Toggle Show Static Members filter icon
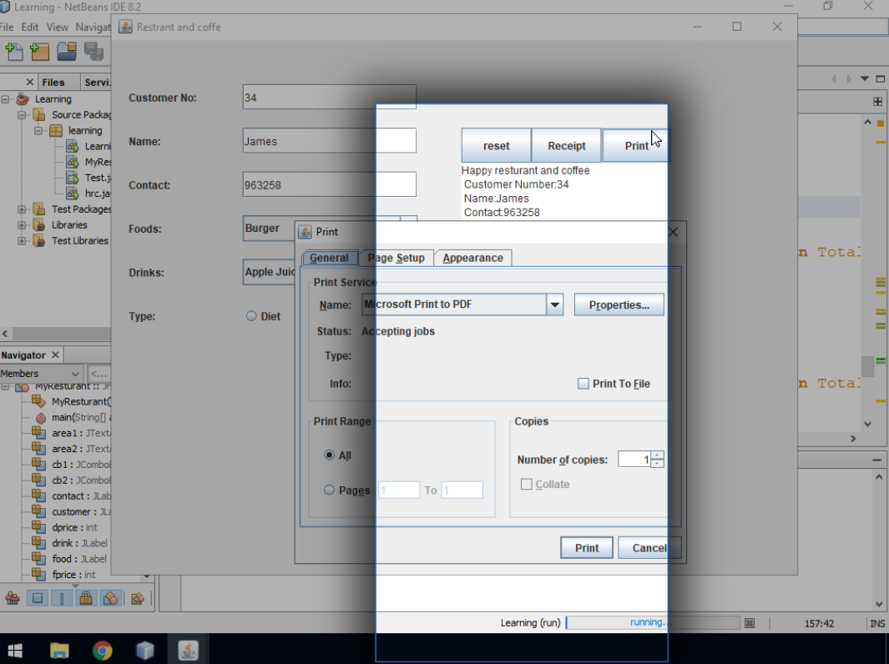This screenshot has width=889, height=664. point(62,598)
